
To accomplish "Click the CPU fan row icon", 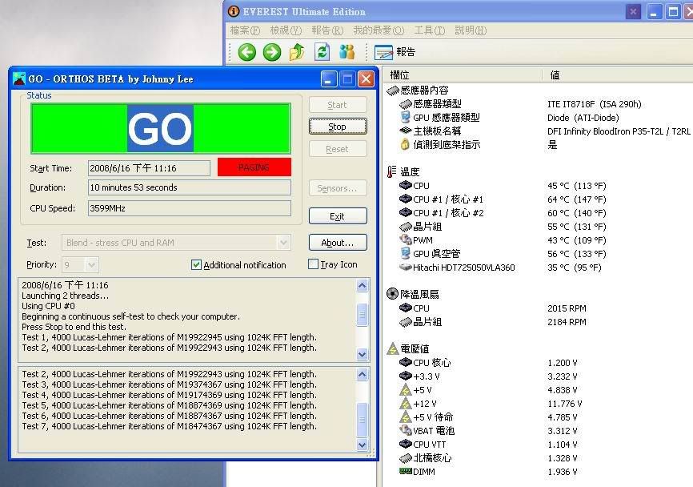I will click(405, 308).
